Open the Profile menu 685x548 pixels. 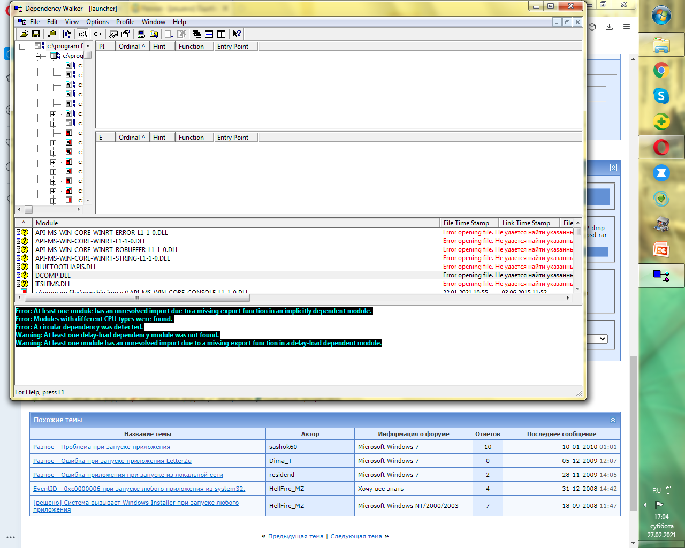(125, 22)
